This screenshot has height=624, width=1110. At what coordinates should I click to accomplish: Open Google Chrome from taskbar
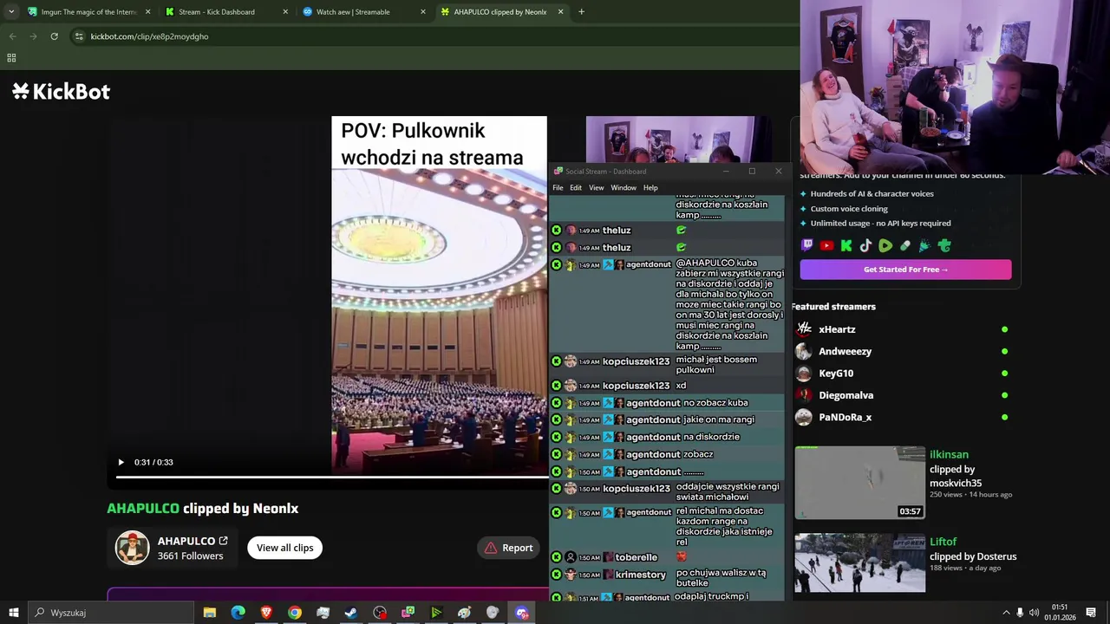[295, 613]
